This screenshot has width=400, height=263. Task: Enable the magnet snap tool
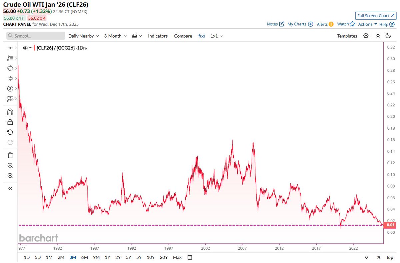(10, 112)
